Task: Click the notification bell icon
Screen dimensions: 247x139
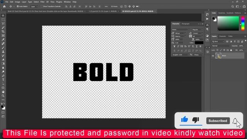Action: pos(235,121)
